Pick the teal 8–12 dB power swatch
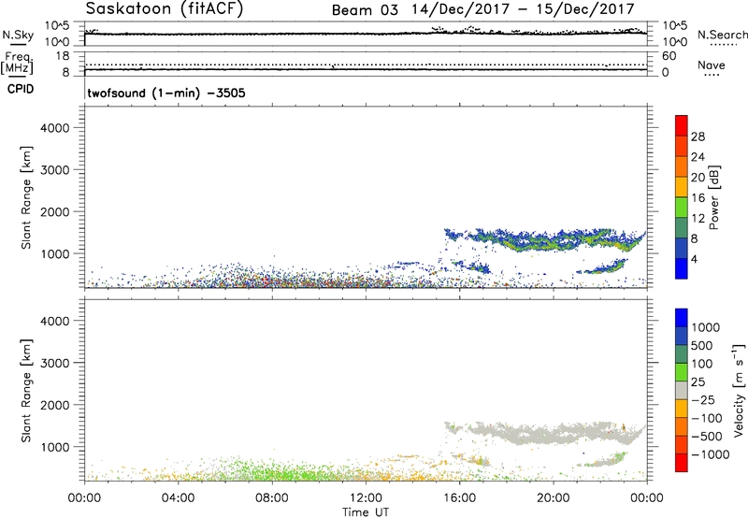The height and width of the screenshot is (518, 748). tap(682, 227)
